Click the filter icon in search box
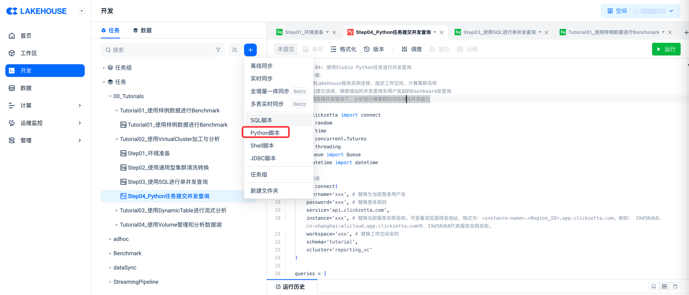689x295 pixels. [x=218, y=50]
